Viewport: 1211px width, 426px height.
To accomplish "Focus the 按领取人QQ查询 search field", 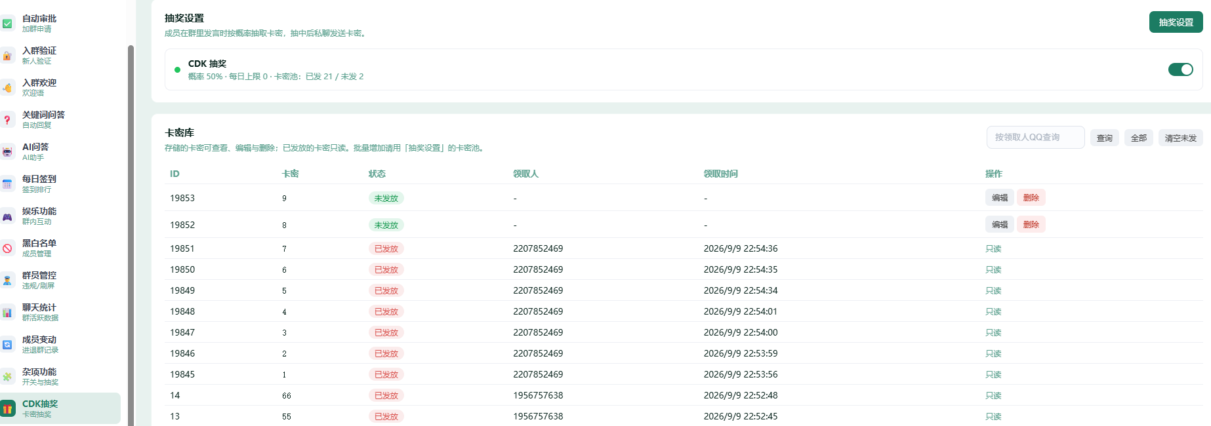I will 1035,137.
